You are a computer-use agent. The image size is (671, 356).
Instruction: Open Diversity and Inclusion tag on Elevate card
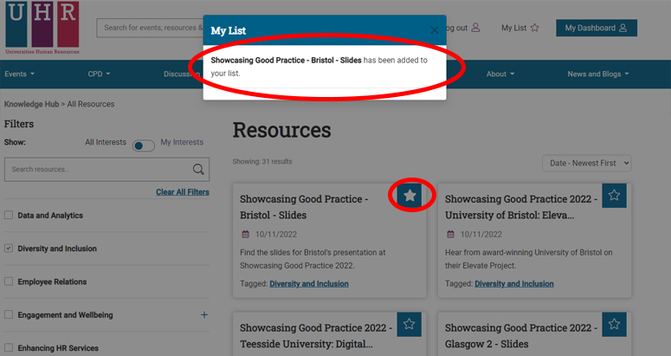[514, 284]
